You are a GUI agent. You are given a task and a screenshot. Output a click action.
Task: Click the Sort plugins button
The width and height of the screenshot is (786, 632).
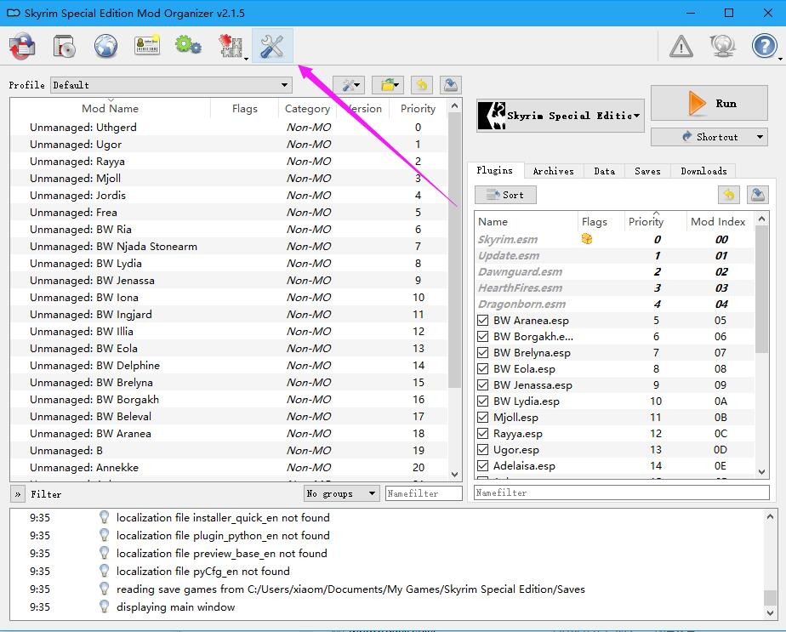(x=505, y=195)
